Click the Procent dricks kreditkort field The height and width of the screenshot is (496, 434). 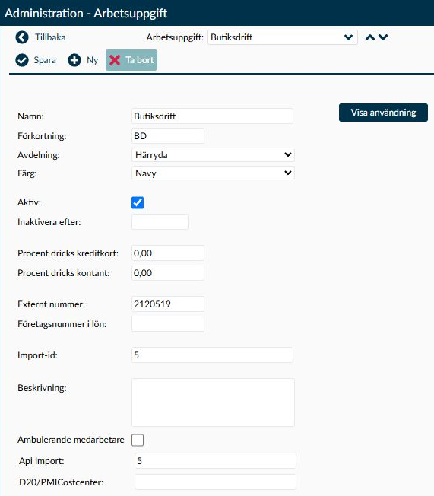[168, 253]
